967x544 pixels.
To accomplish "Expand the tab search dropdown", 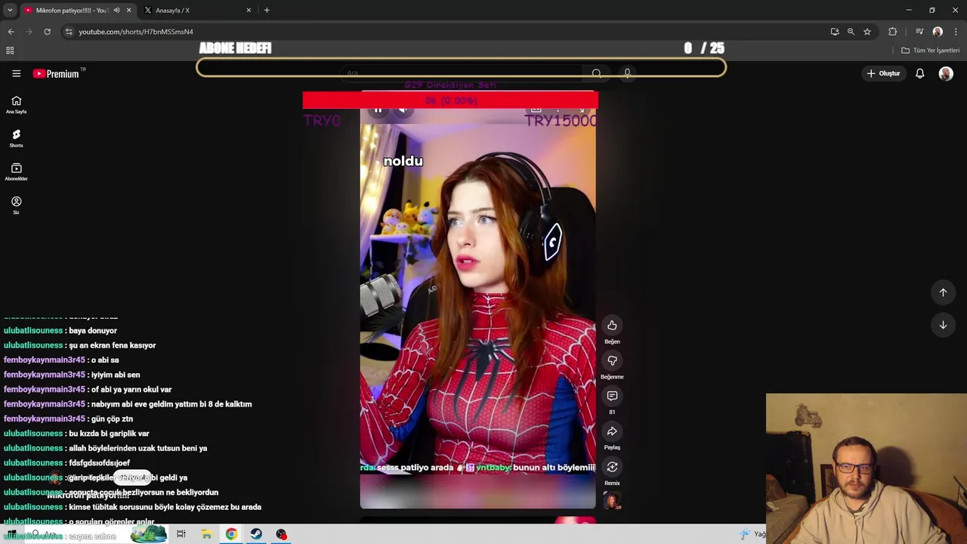I will tap(10, 11).
